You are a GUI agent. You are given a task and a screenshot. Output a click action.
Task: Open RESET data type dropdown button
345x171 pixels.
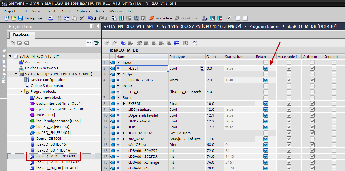[x=202, y=68]
